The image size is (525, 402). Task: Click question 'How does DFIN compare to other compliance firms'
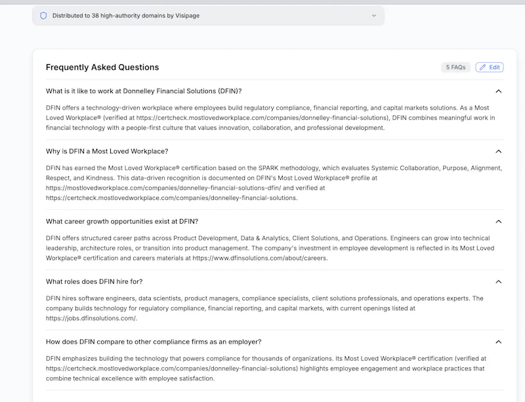click(154, 342)
